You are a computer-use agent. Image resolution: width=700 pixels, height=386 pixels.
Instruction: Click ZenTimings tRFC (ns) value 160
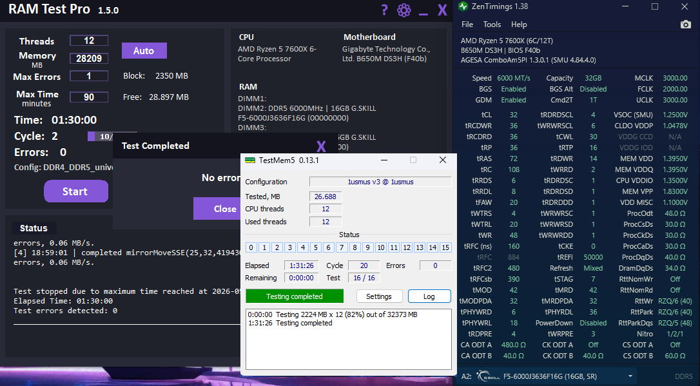tap(513, 246)
